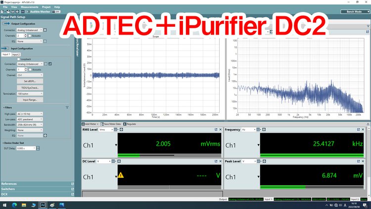This screenshot has height=209, width=371.
Task: Open Weighting None dropdown
Action: [x=30, y=130]
